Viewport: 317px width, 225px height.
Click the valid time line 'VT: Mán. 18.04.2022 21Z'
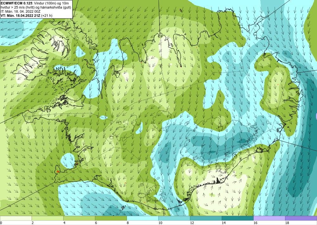[x=20, y=16]
